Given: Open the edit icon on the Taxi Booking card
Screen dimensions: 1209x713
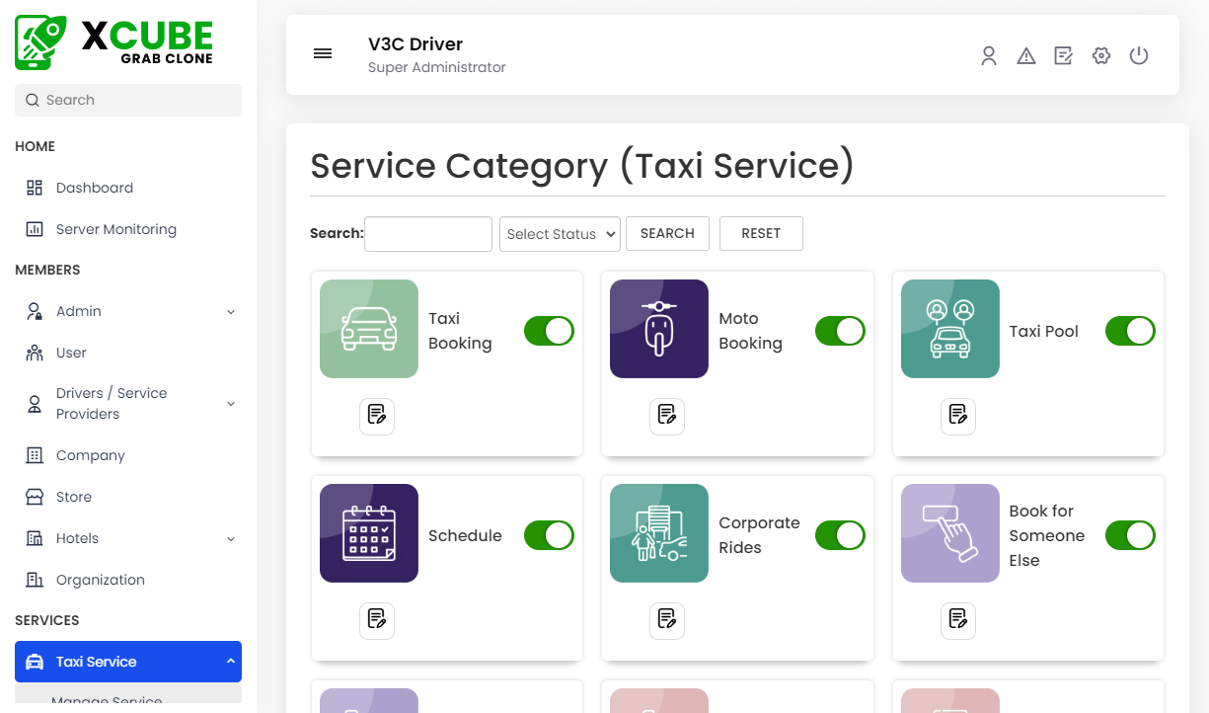Looking at the screenshot, I should pyautogui.click(x=376, y=416).
